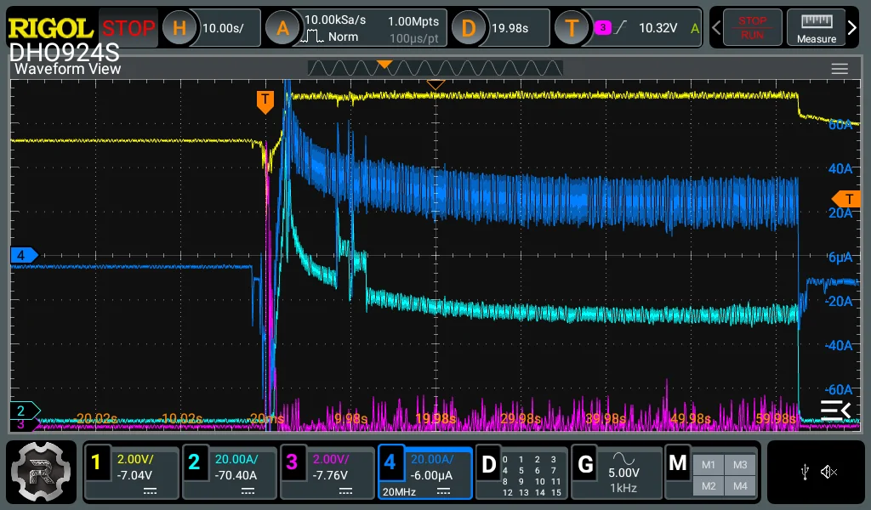The height and width of the screenshot is (510, 871).
Task: Click the memory overview waveform bar
Action: [435, 68]
